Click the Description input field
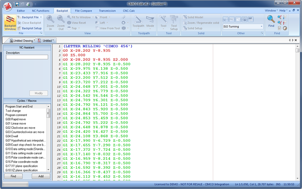Image resolution: width=302 pixels, height=189 pixels. [x=27, y=57]
